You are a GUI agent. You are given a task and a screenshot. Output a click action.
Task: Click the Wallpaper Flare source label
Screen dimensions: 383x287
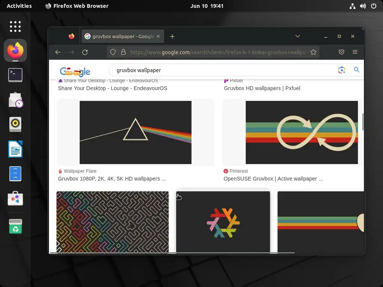(x=80, y=171)
